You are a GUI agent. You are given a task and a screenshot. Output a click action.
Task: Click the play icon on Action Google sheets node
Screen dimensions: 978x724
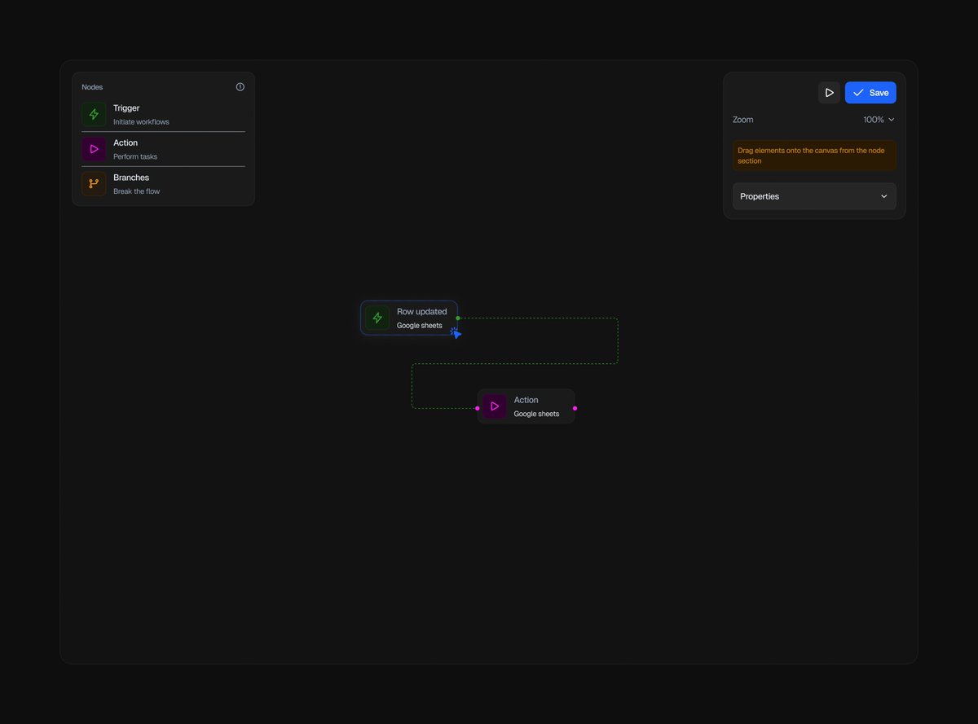pos(494,406)
